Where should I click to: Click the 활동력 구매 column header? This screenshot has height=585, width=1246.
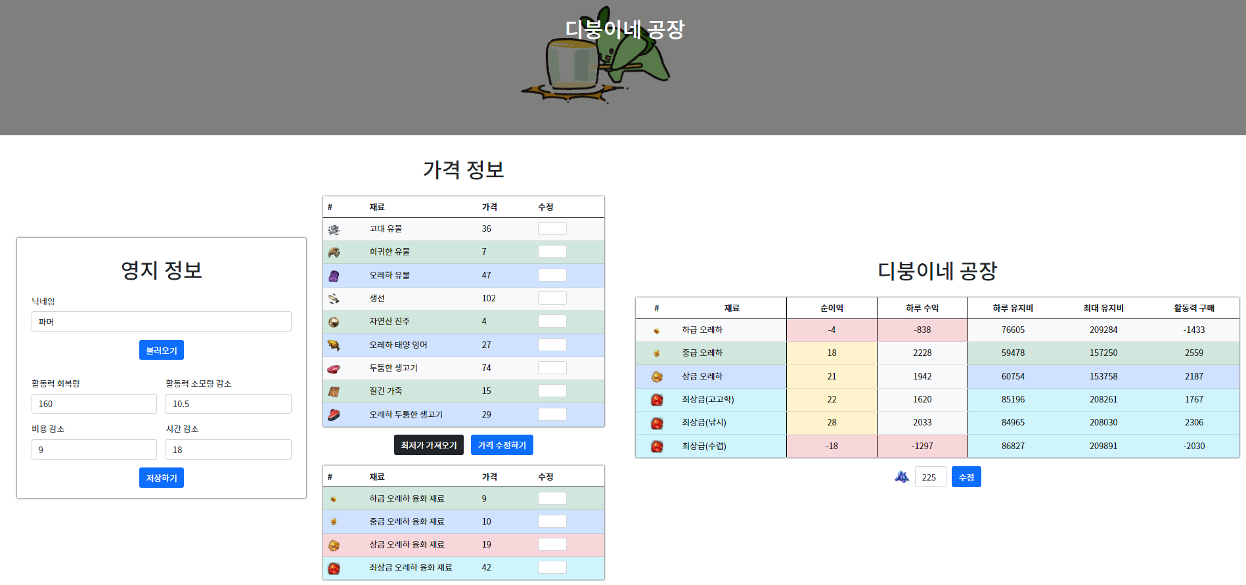1194,308
